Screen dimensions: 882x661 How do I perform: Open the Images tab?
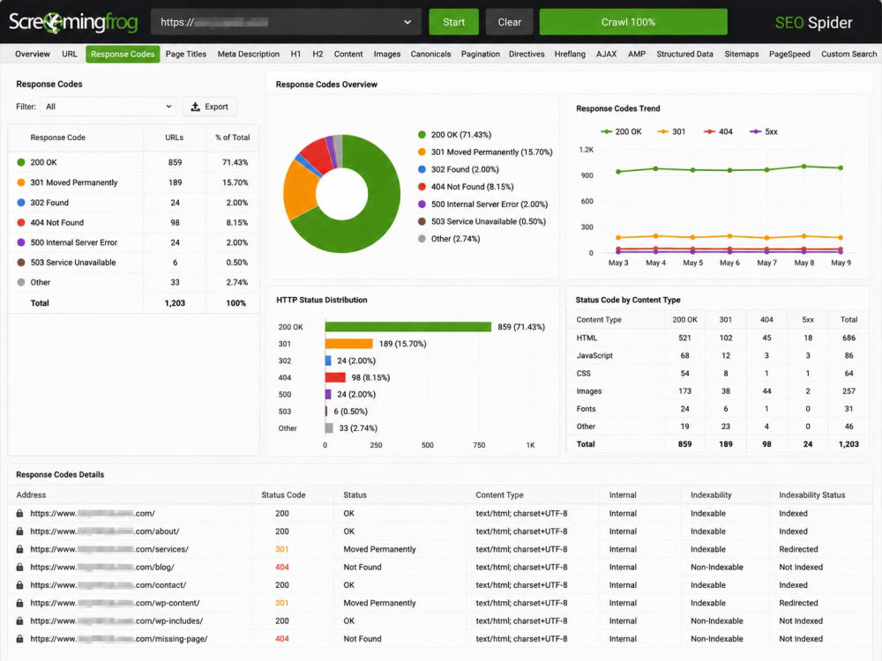(x=387, y=54)
